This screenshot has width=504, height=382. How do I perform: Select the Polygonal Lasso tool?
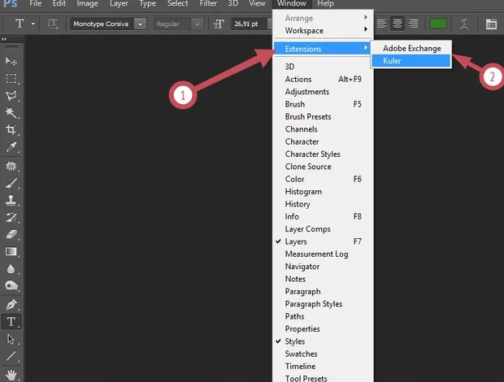click(11, 96)
